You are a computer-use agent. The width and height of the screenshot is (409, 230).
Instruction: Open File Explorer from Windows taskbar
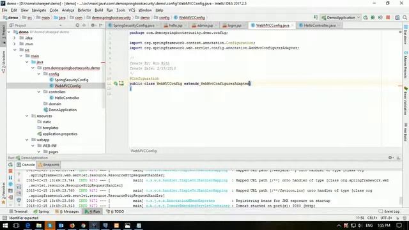(x=38, y=226)
